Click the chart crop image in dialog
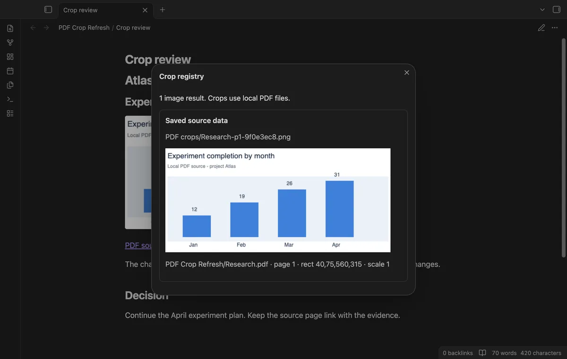 tap(278, 200)
